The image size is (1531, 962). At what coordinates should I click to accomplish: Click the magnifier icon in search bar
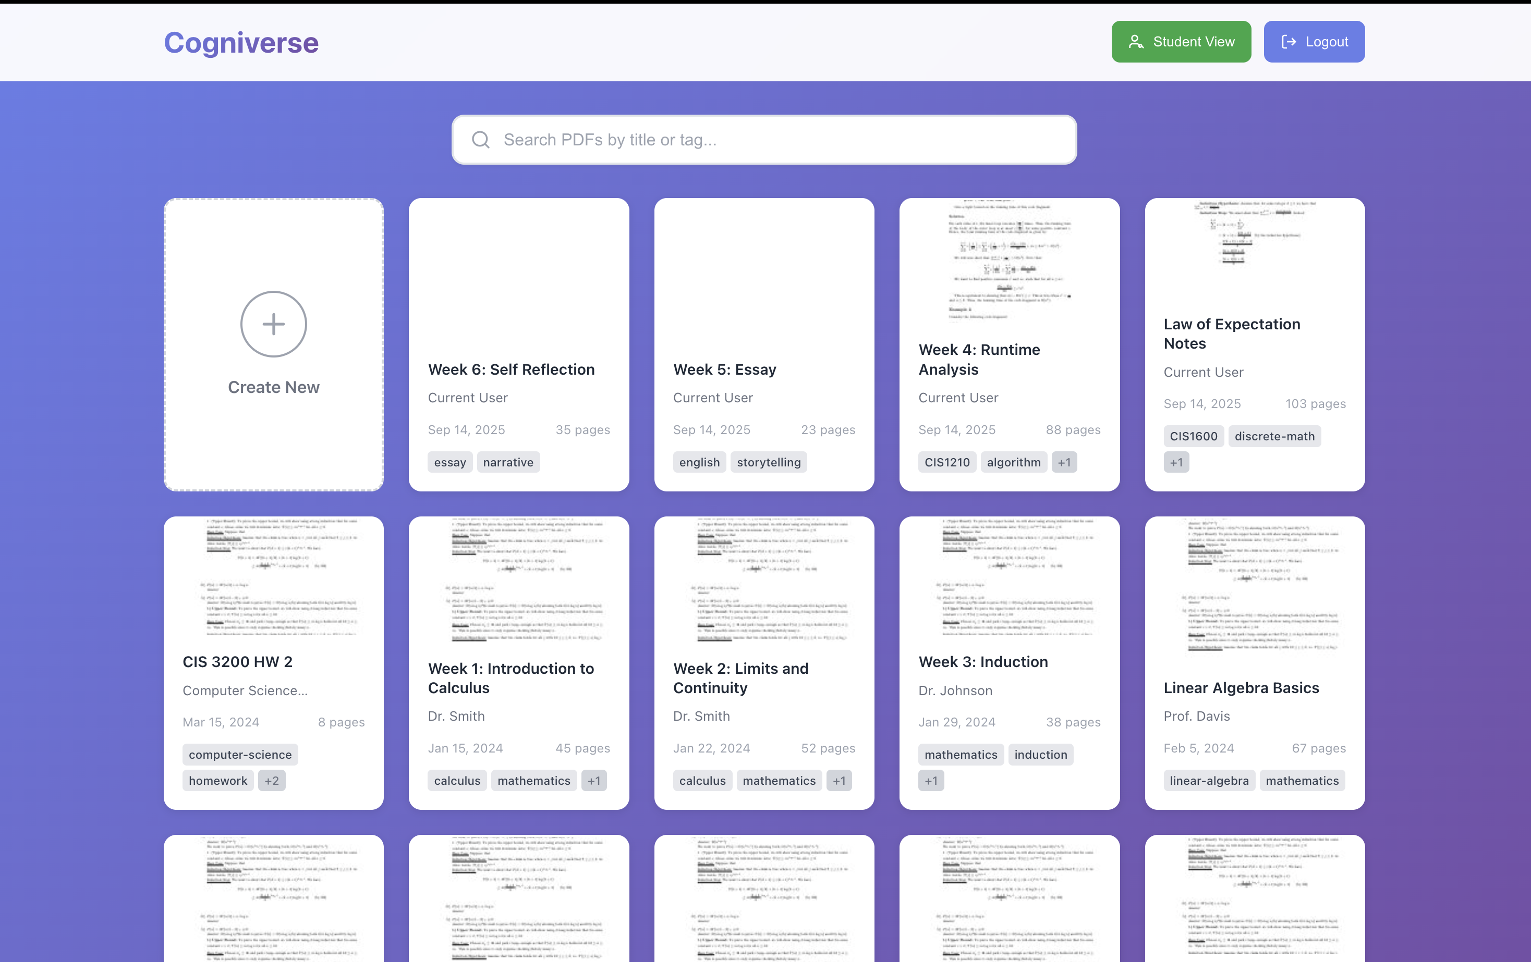coord(481,140)
